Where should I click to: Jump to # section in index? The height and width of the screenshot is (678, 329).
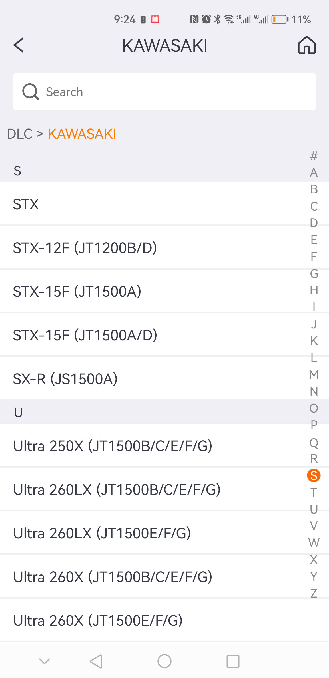point(314,156)
